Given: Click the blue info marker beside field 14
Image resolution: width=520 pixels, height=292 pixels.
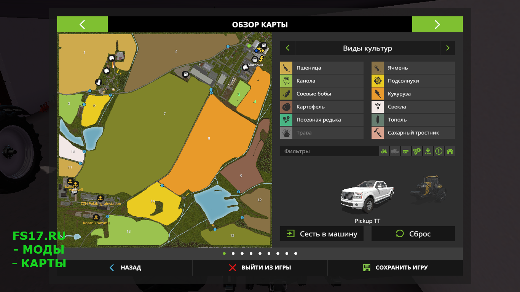Looking at the screenshot, I should click(162, 186).
